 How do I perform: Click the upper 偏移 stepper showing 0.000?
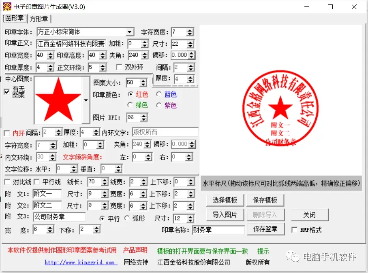[x=183, y=55]
